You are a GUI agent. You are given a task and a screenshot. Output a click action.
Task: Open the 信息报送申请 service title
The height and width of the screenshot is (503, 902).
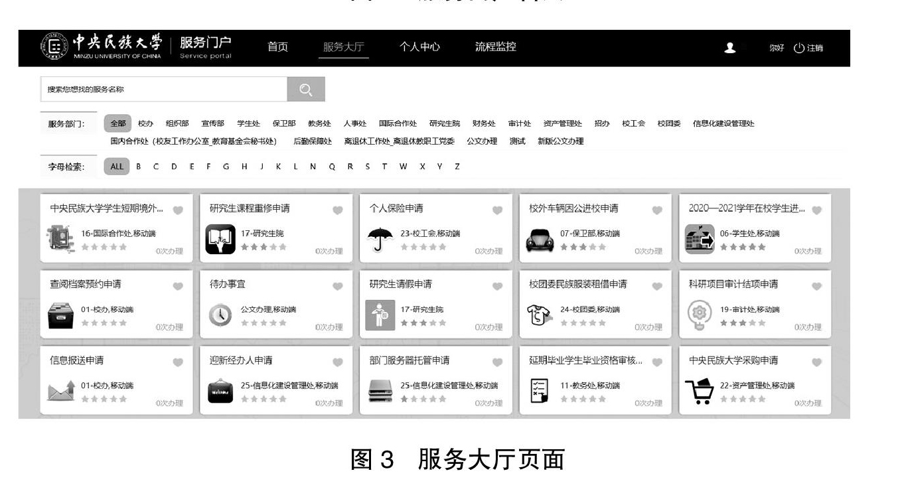[x=76, y=360]
